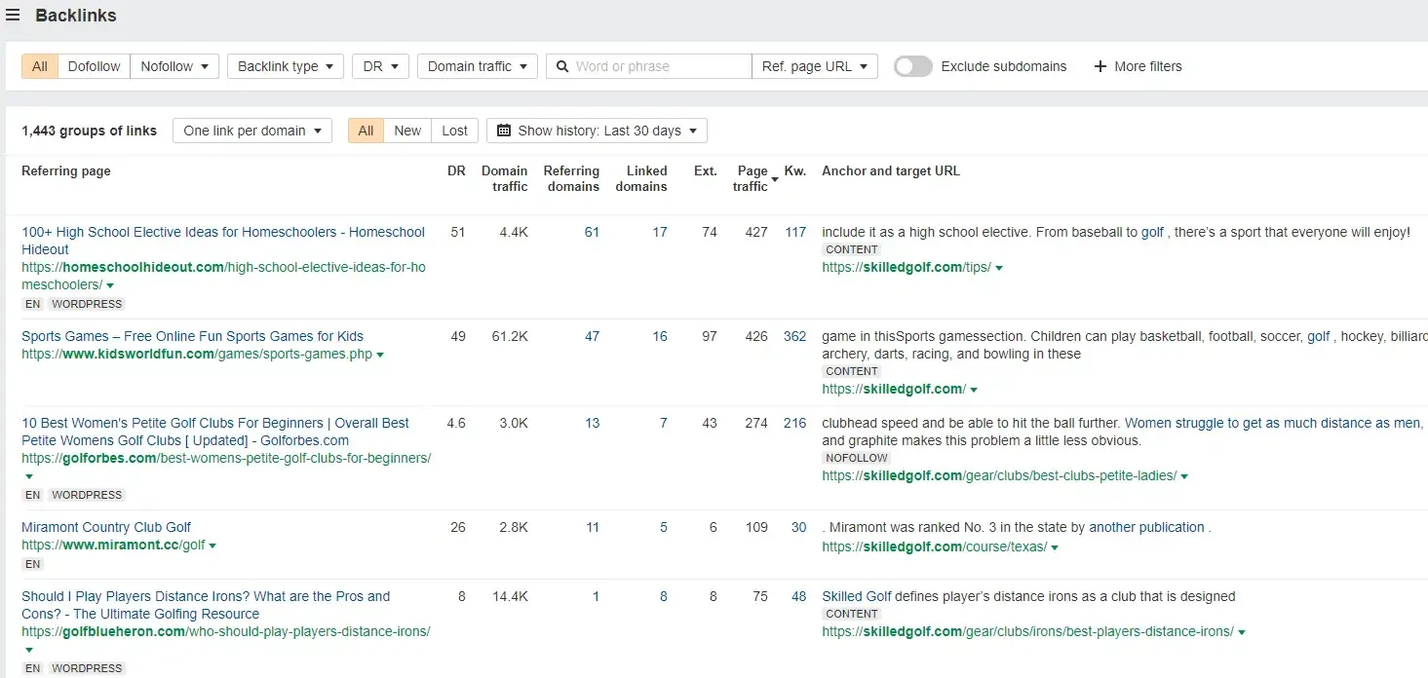Viewport: 1428px width, 678px height.
Task: Select the Lost links filter
Action: pyautogui.click(x=454, y=131)
